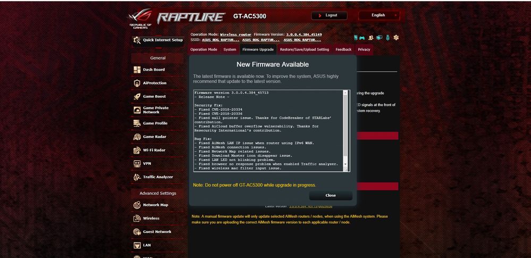Viewport: 531px width, 258px height.
Task: Open the Restore/Save/Upload Setting tab
Action: pyautogui.click(x=304, y=49)
